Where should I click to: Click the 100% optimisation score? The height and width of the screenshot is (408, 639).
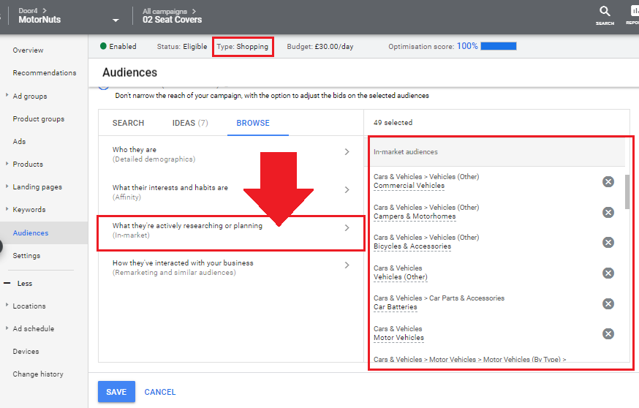pyautogui.click(x=467, y=46)
